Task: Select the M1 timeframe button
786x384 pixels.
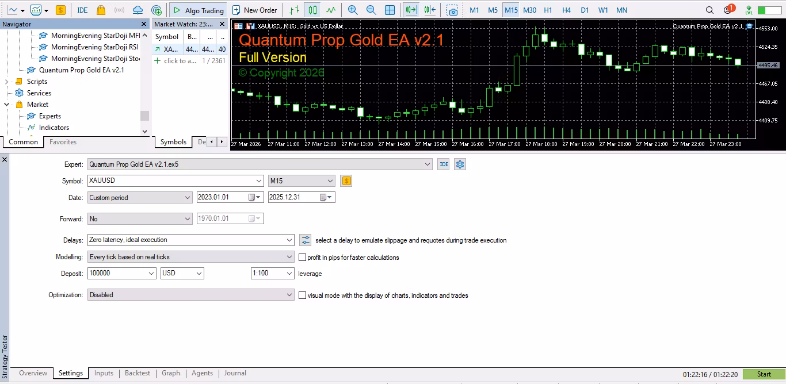Action: (474, 10)
